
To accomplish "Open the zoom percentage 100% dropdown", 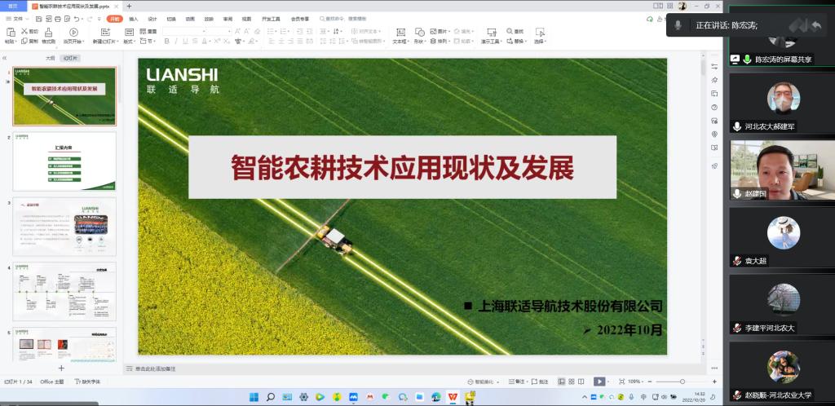I will click(636, 382).
